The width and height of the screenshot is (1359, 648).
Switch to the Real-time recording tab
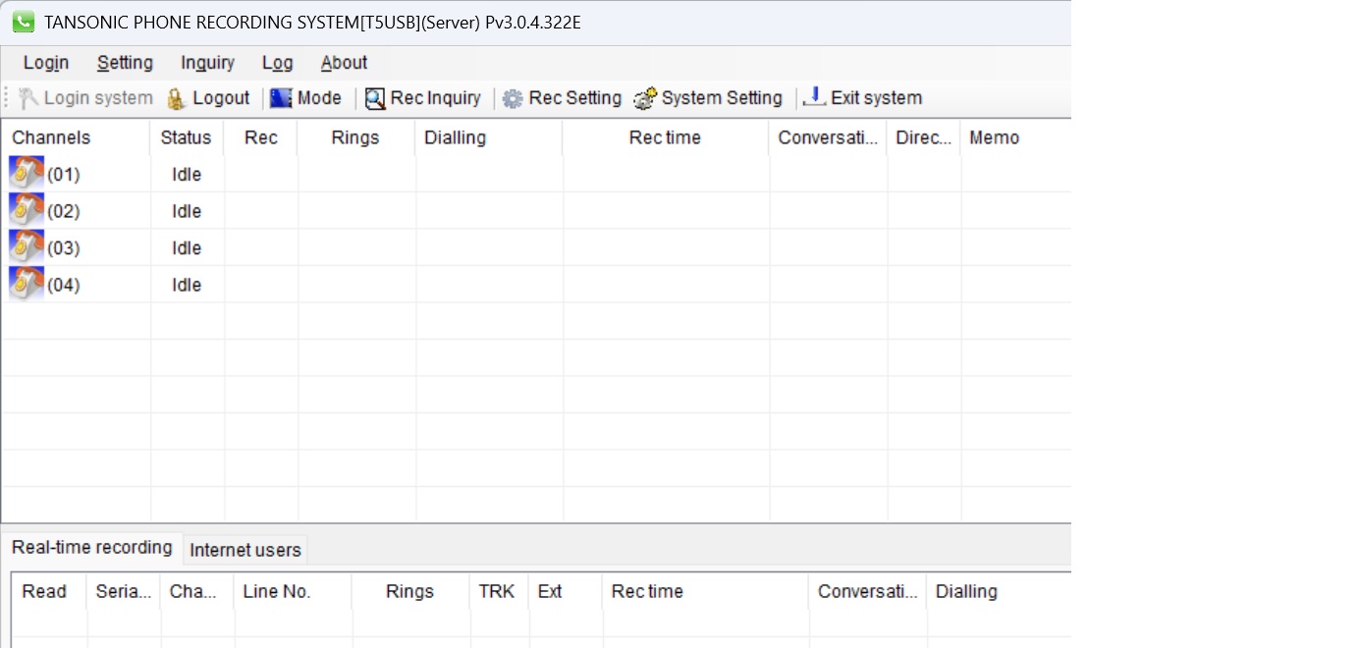92,547
